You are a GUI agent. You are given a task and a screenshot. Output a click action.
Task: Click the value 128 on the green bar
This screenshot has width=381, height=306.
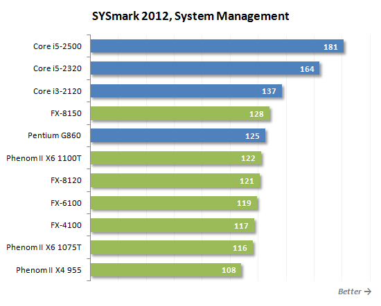pyautogui.click(x=256, y=114)
